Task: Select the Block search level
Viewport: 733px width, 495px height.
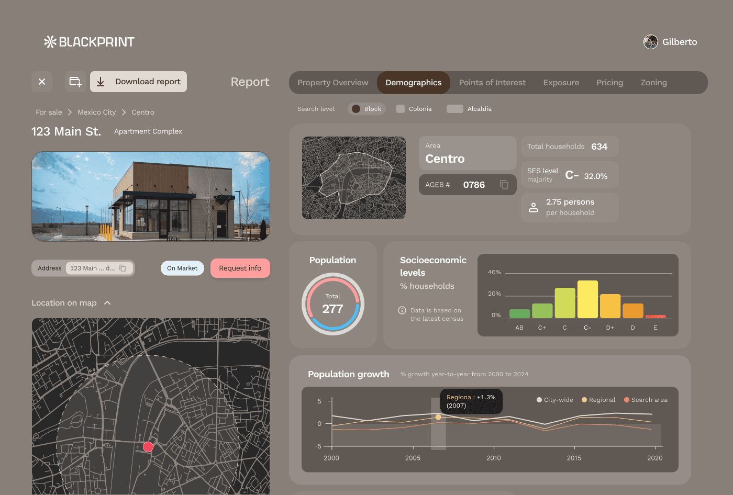Action: pos(366,109)
